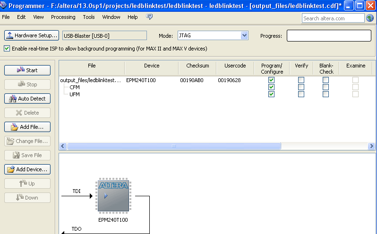Click the Blank-Check column header
The image size is (377, 234).
pos(326,68)
